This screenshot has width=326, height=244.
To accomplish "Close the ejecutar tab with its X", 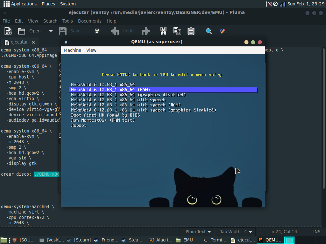I will (x=33, y=42).
